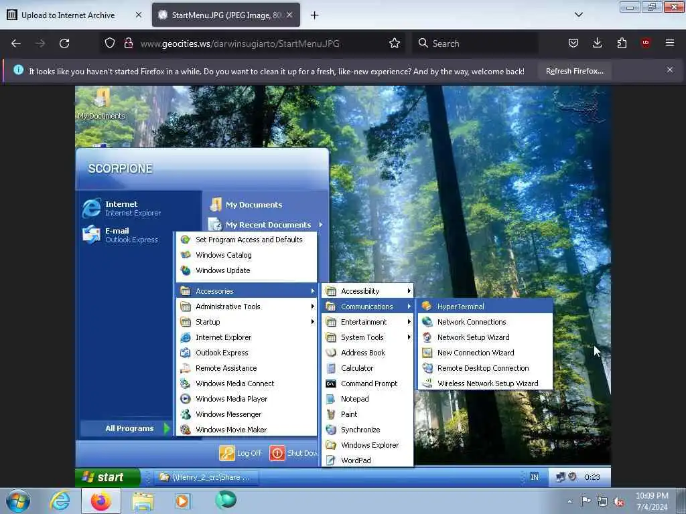Viewport: 686px width, 514px height.
Task: Click Administrative Tools in pictured menu
Action: pos(247,307)
